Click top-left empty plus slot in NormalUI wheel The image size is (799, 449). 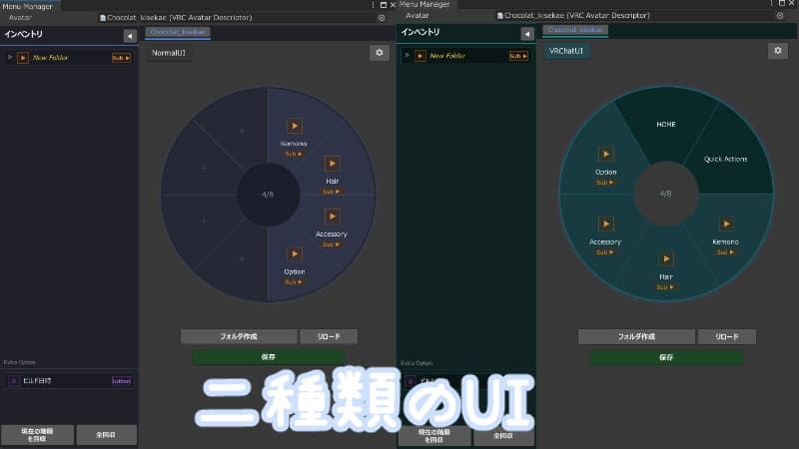[x=242, y=131]
